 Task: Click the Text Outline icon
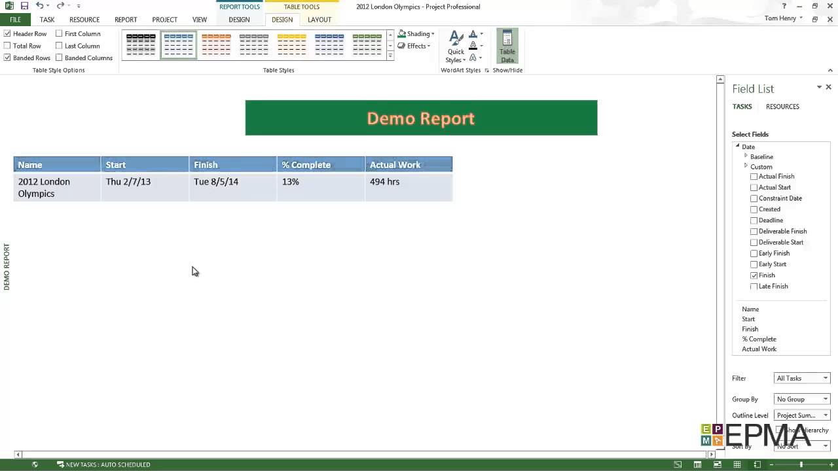(x=473, y=46)
